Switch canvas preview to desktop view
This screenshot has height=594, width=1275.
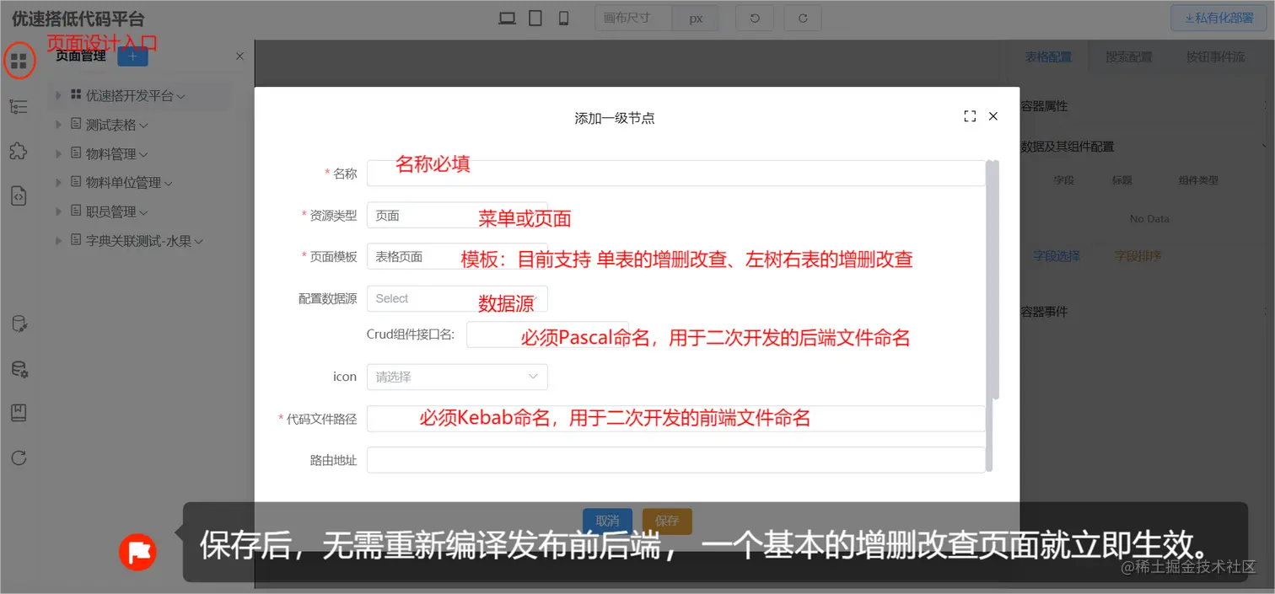[507, 17]
